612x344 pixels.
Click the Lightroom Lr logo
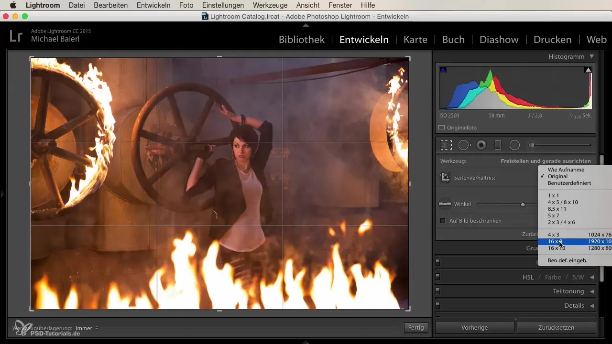[16, 36]
